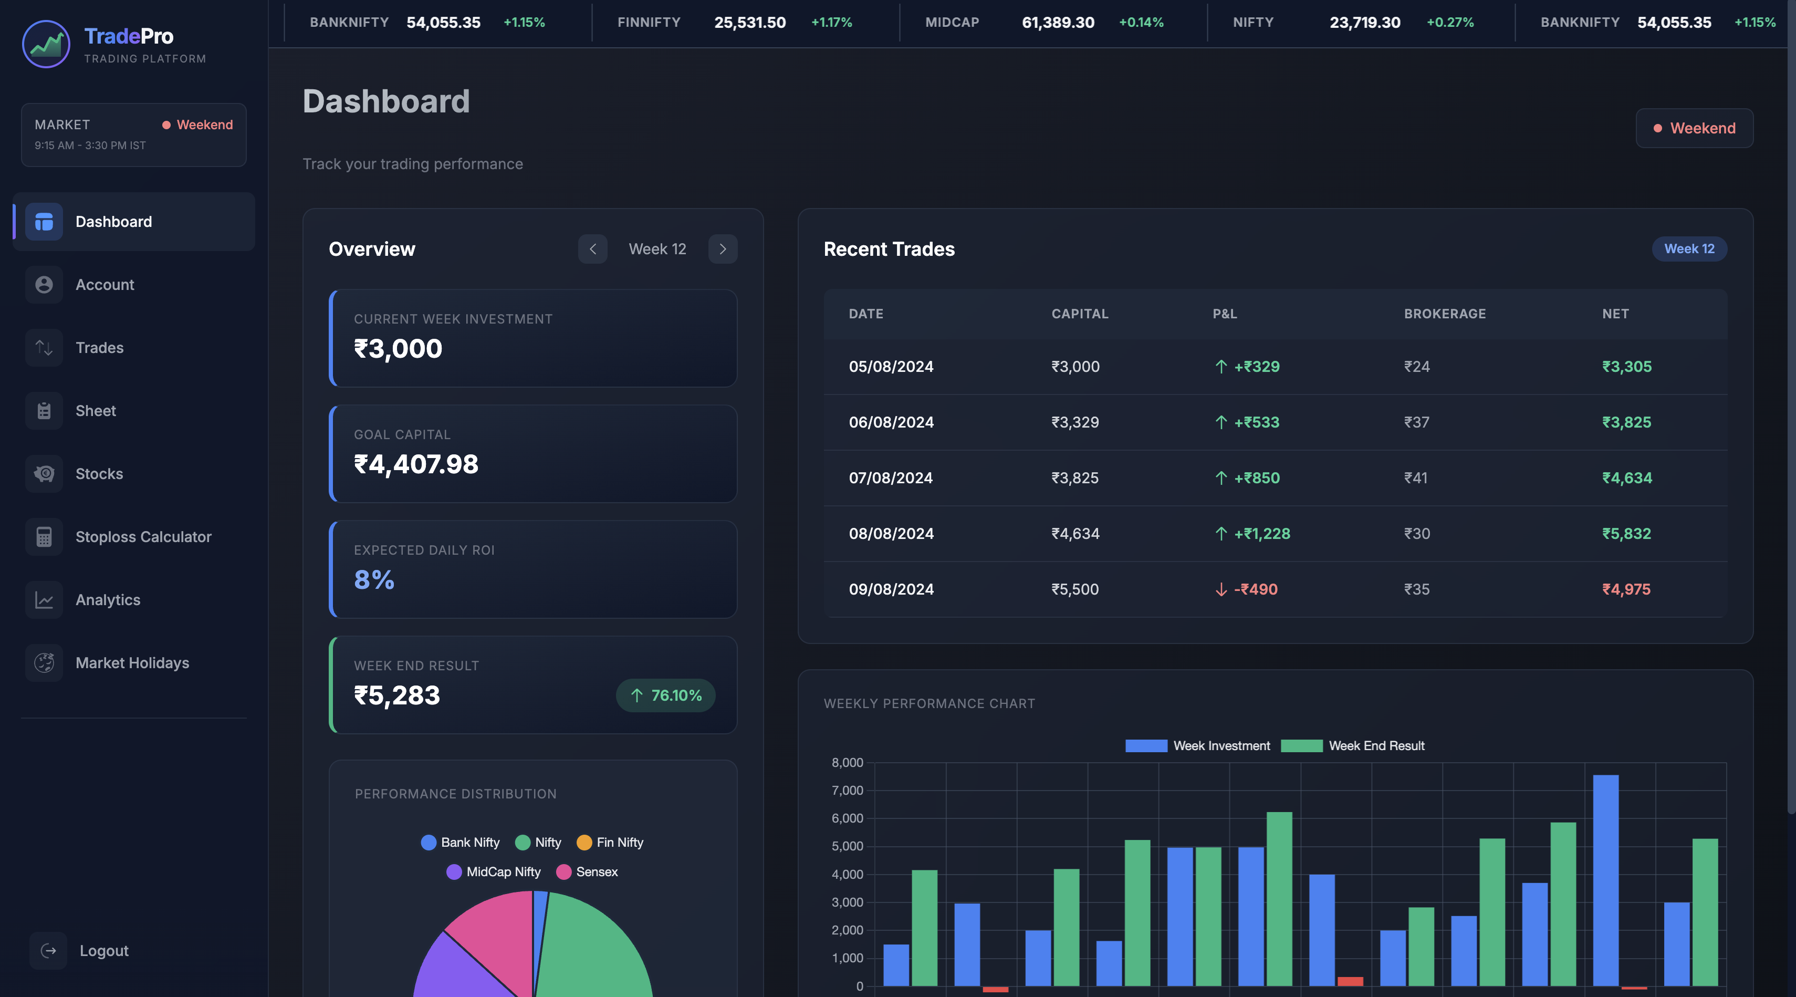Select the 07/08/2024 trade date
The height and width of the screenshot is (997, 1796).
pos(891,479)
